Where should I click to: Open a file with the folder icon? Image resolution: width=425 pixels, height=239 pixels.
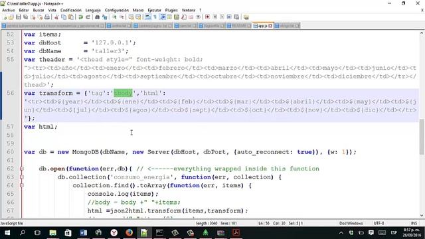11,17
